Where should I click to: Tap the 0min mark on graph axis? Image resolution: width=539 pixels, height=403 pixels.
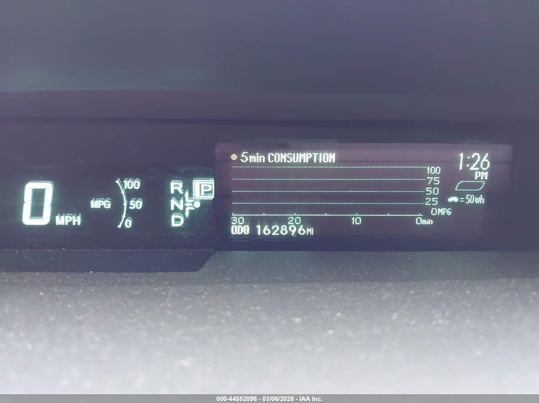pos(424,221)
